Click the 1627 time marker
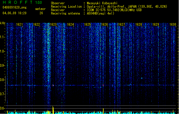The width and height of the screenshot is (179, 114). pos(122,25)
